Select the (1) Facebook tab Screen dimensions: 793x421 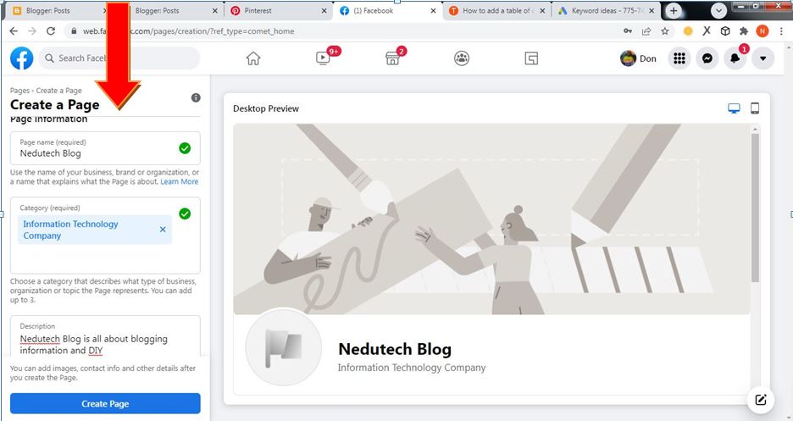(x=388, y=11)
